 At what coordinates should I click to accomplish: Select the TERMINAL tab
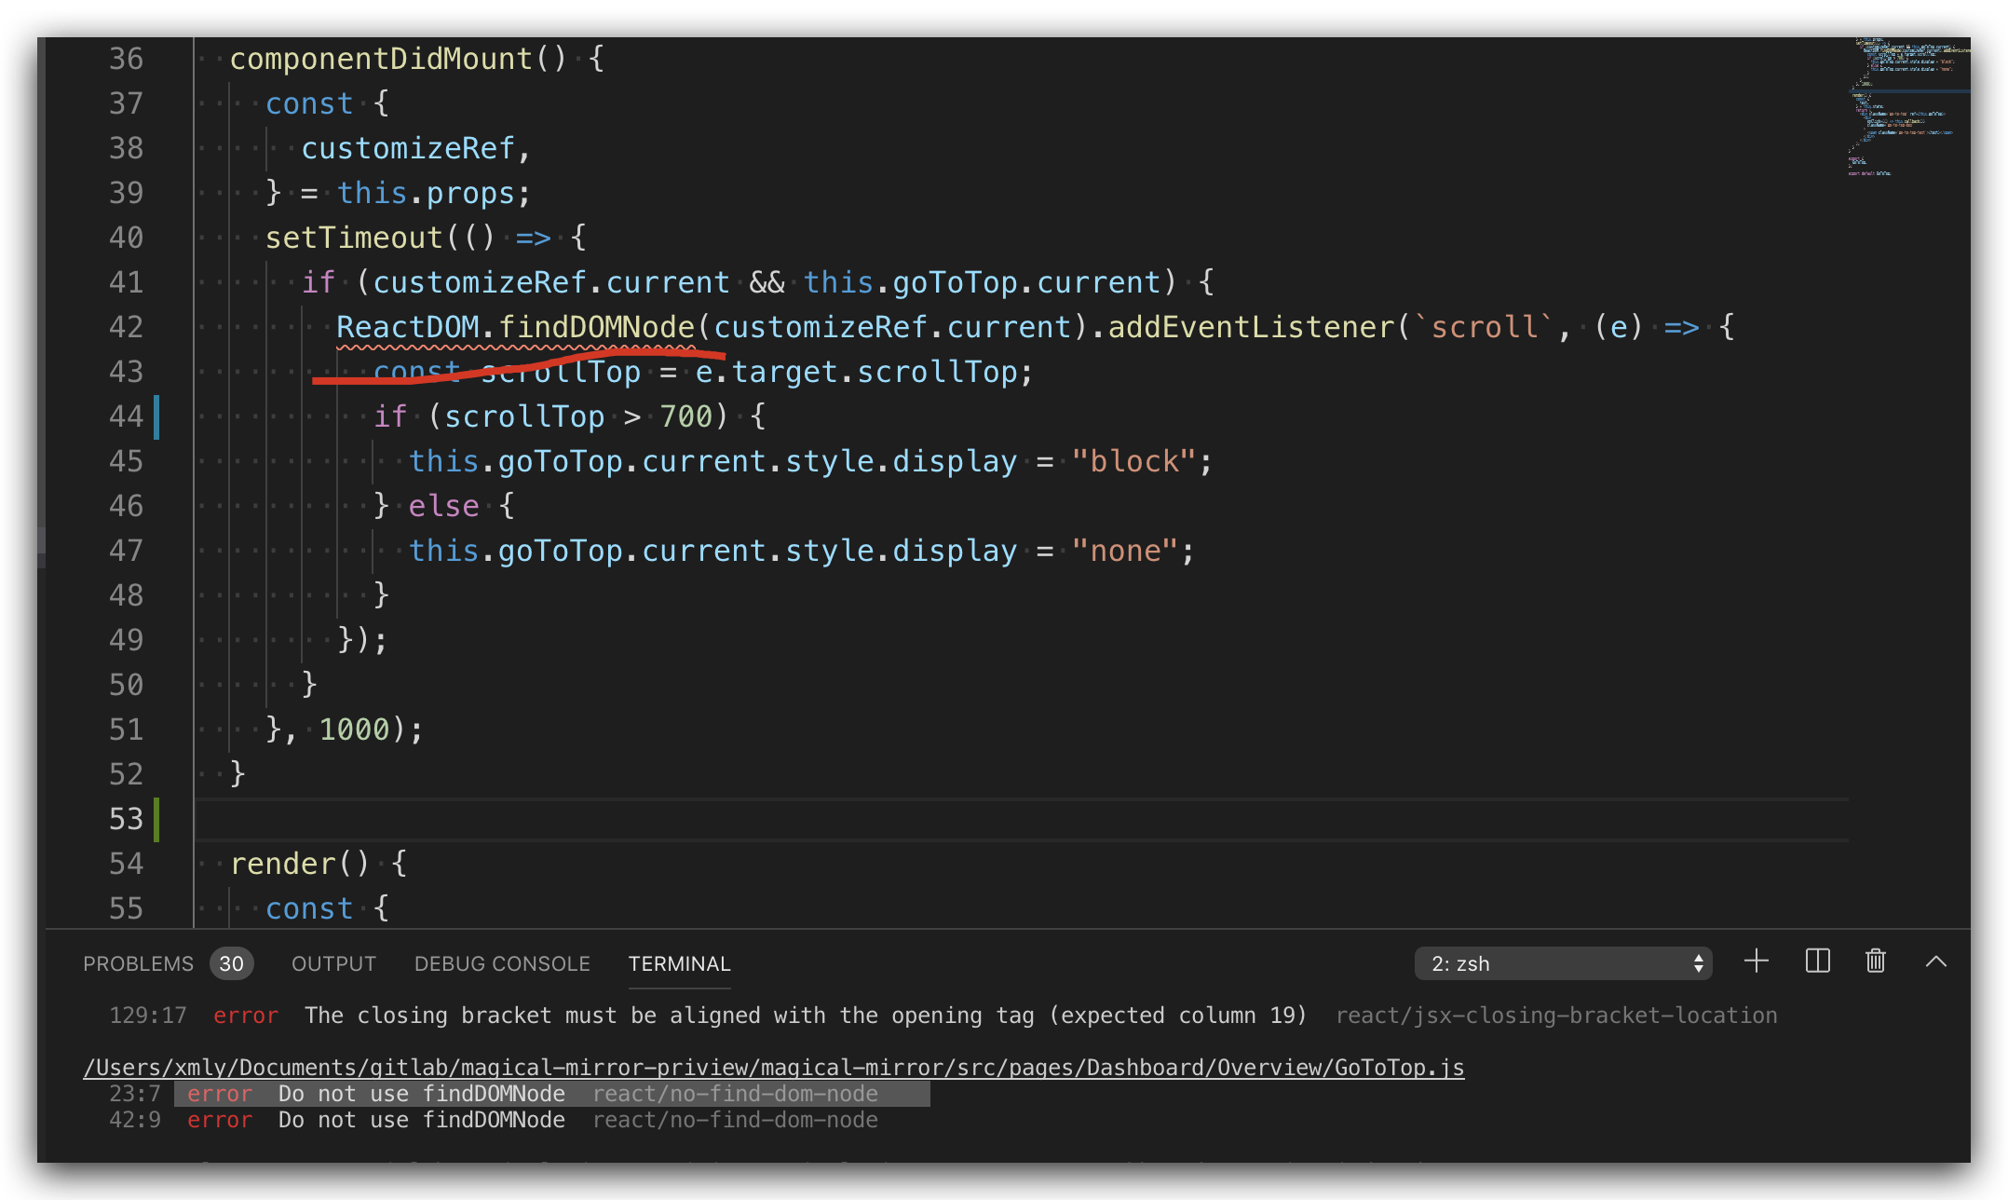click(679, 963)
